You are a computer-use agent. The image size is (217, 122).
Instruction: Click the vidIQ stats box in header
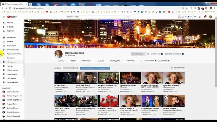(x=184, y=17)
